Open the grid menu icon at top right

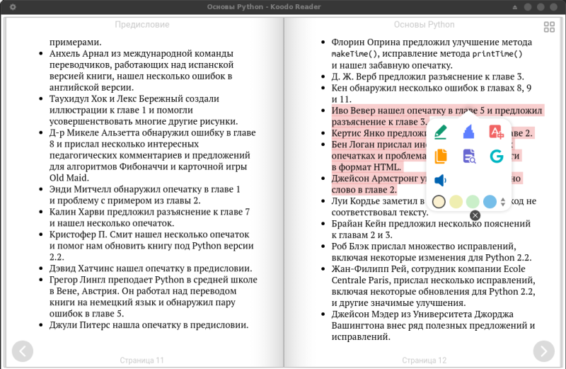point(549,27)
